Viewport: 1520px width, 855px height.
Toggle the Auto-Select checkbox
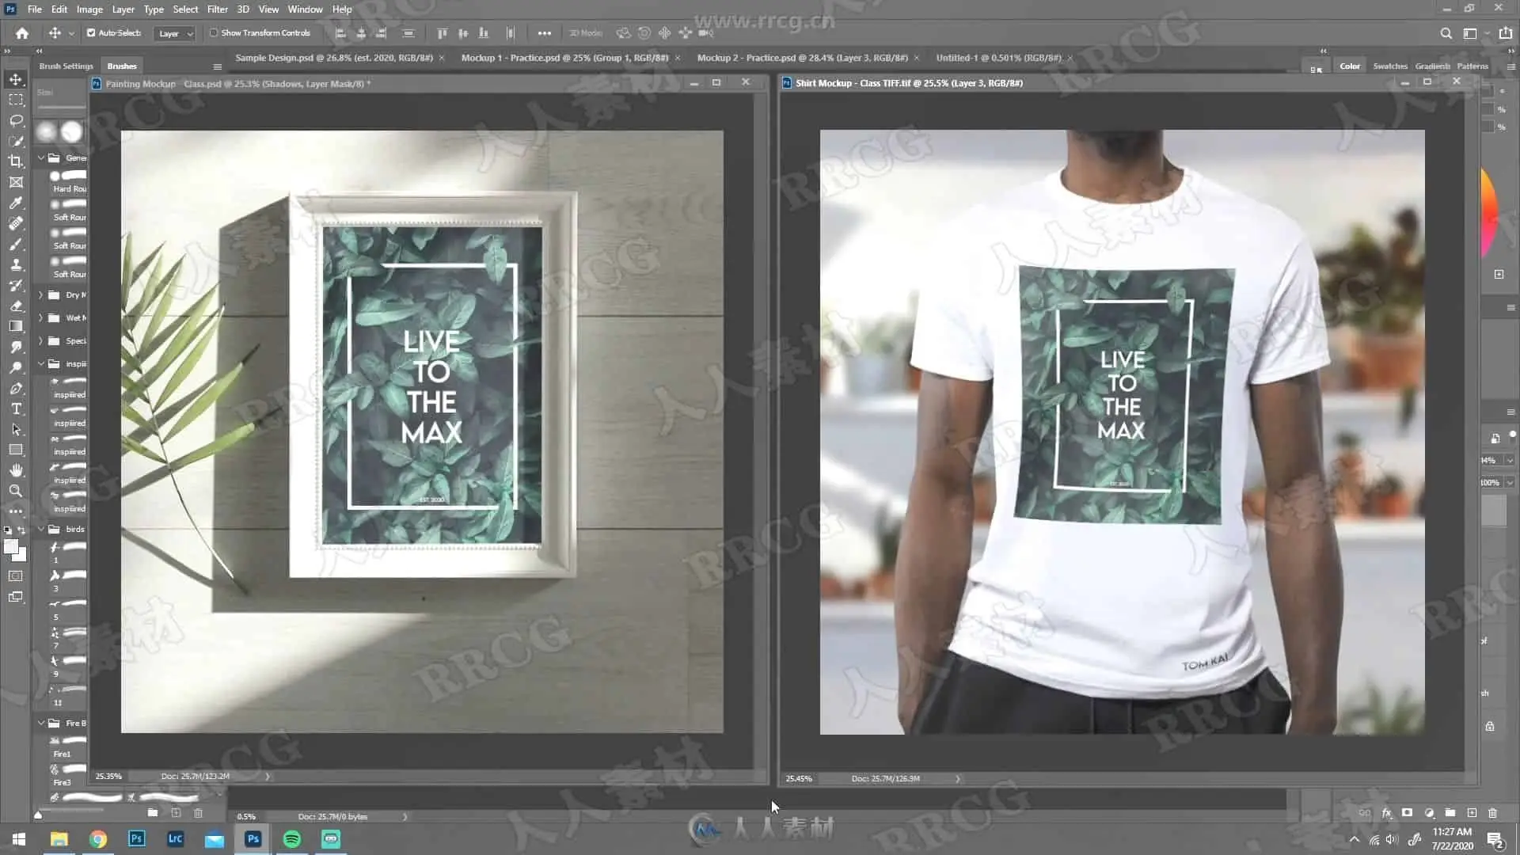[x=91, y=33]
